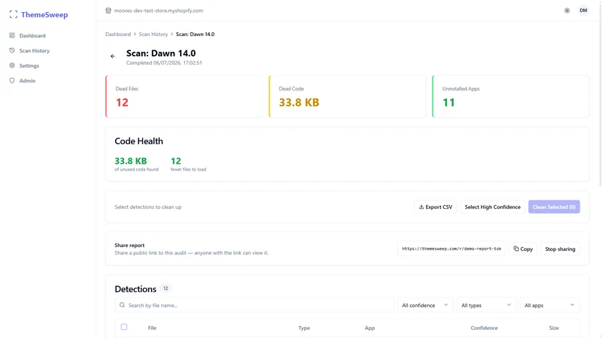Toggle the light/dark theme sun icon
The image size is (602, 338).
tap(567, 11)
